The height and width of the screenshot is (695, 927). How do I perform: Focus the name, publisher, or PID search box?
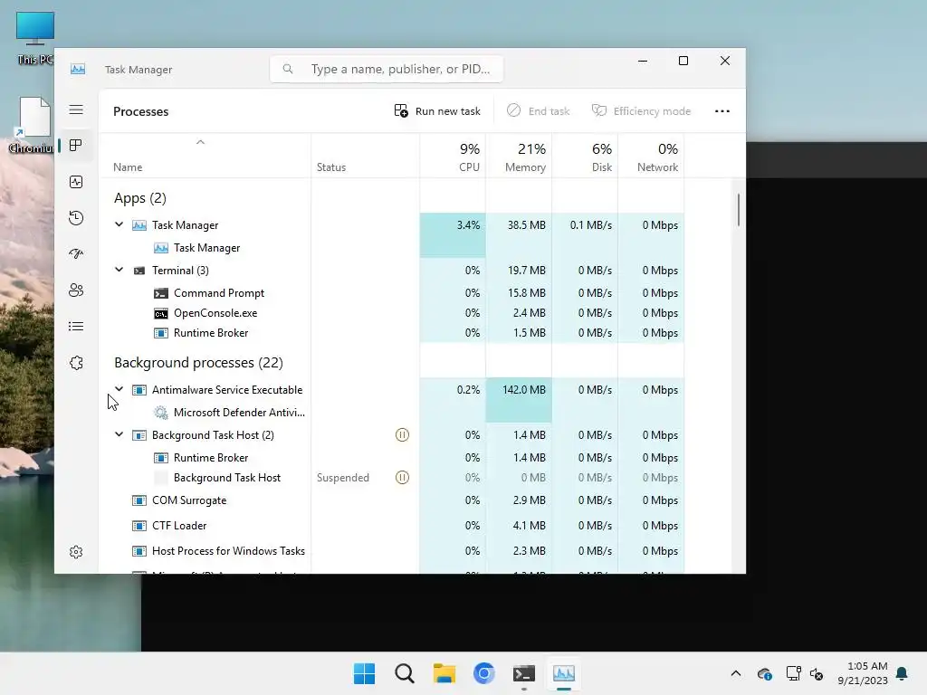[x=387, y=69]
